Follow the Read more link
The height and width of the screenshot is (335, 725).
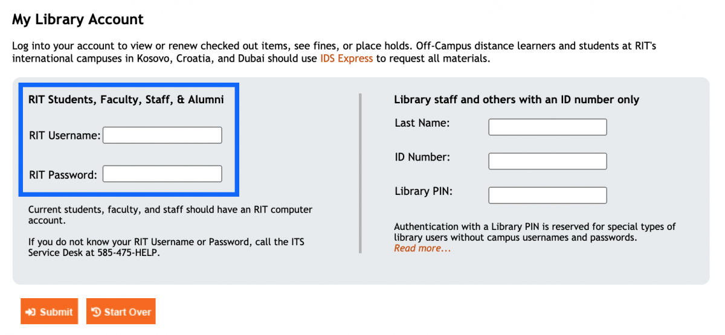click(422, 248)
